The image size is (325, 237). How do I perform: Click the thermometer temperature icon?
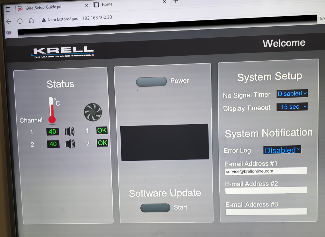point(52,110)
